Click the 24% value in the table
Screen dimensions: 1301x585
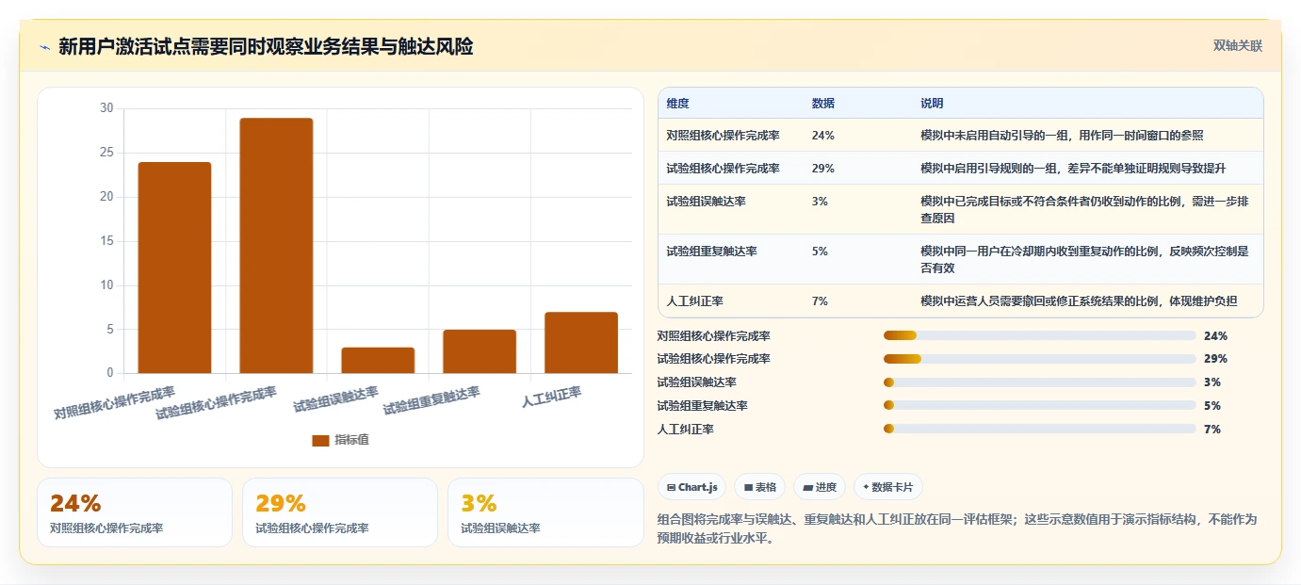[822, 136]
